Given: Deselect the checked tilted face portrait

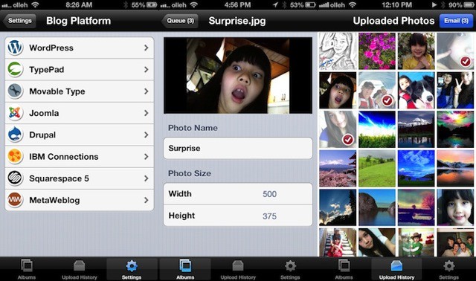Looking at the screenshot, I should (338, 129).
